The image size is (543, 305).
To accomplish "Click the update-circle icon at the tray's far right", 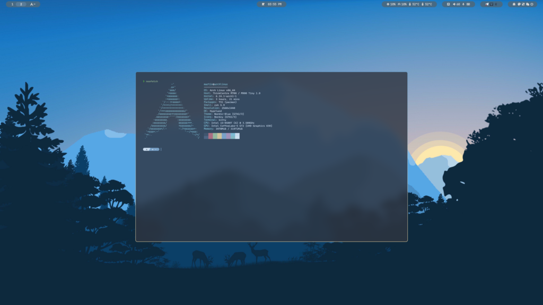I will pyautogui.click(x=532, y=4).
